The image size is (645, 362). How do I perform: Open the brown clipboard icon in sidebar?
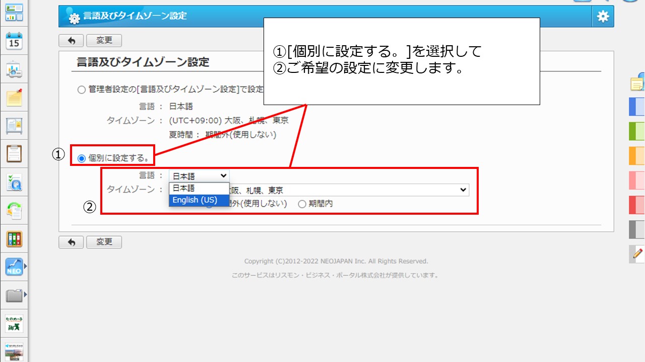[14, 153]
